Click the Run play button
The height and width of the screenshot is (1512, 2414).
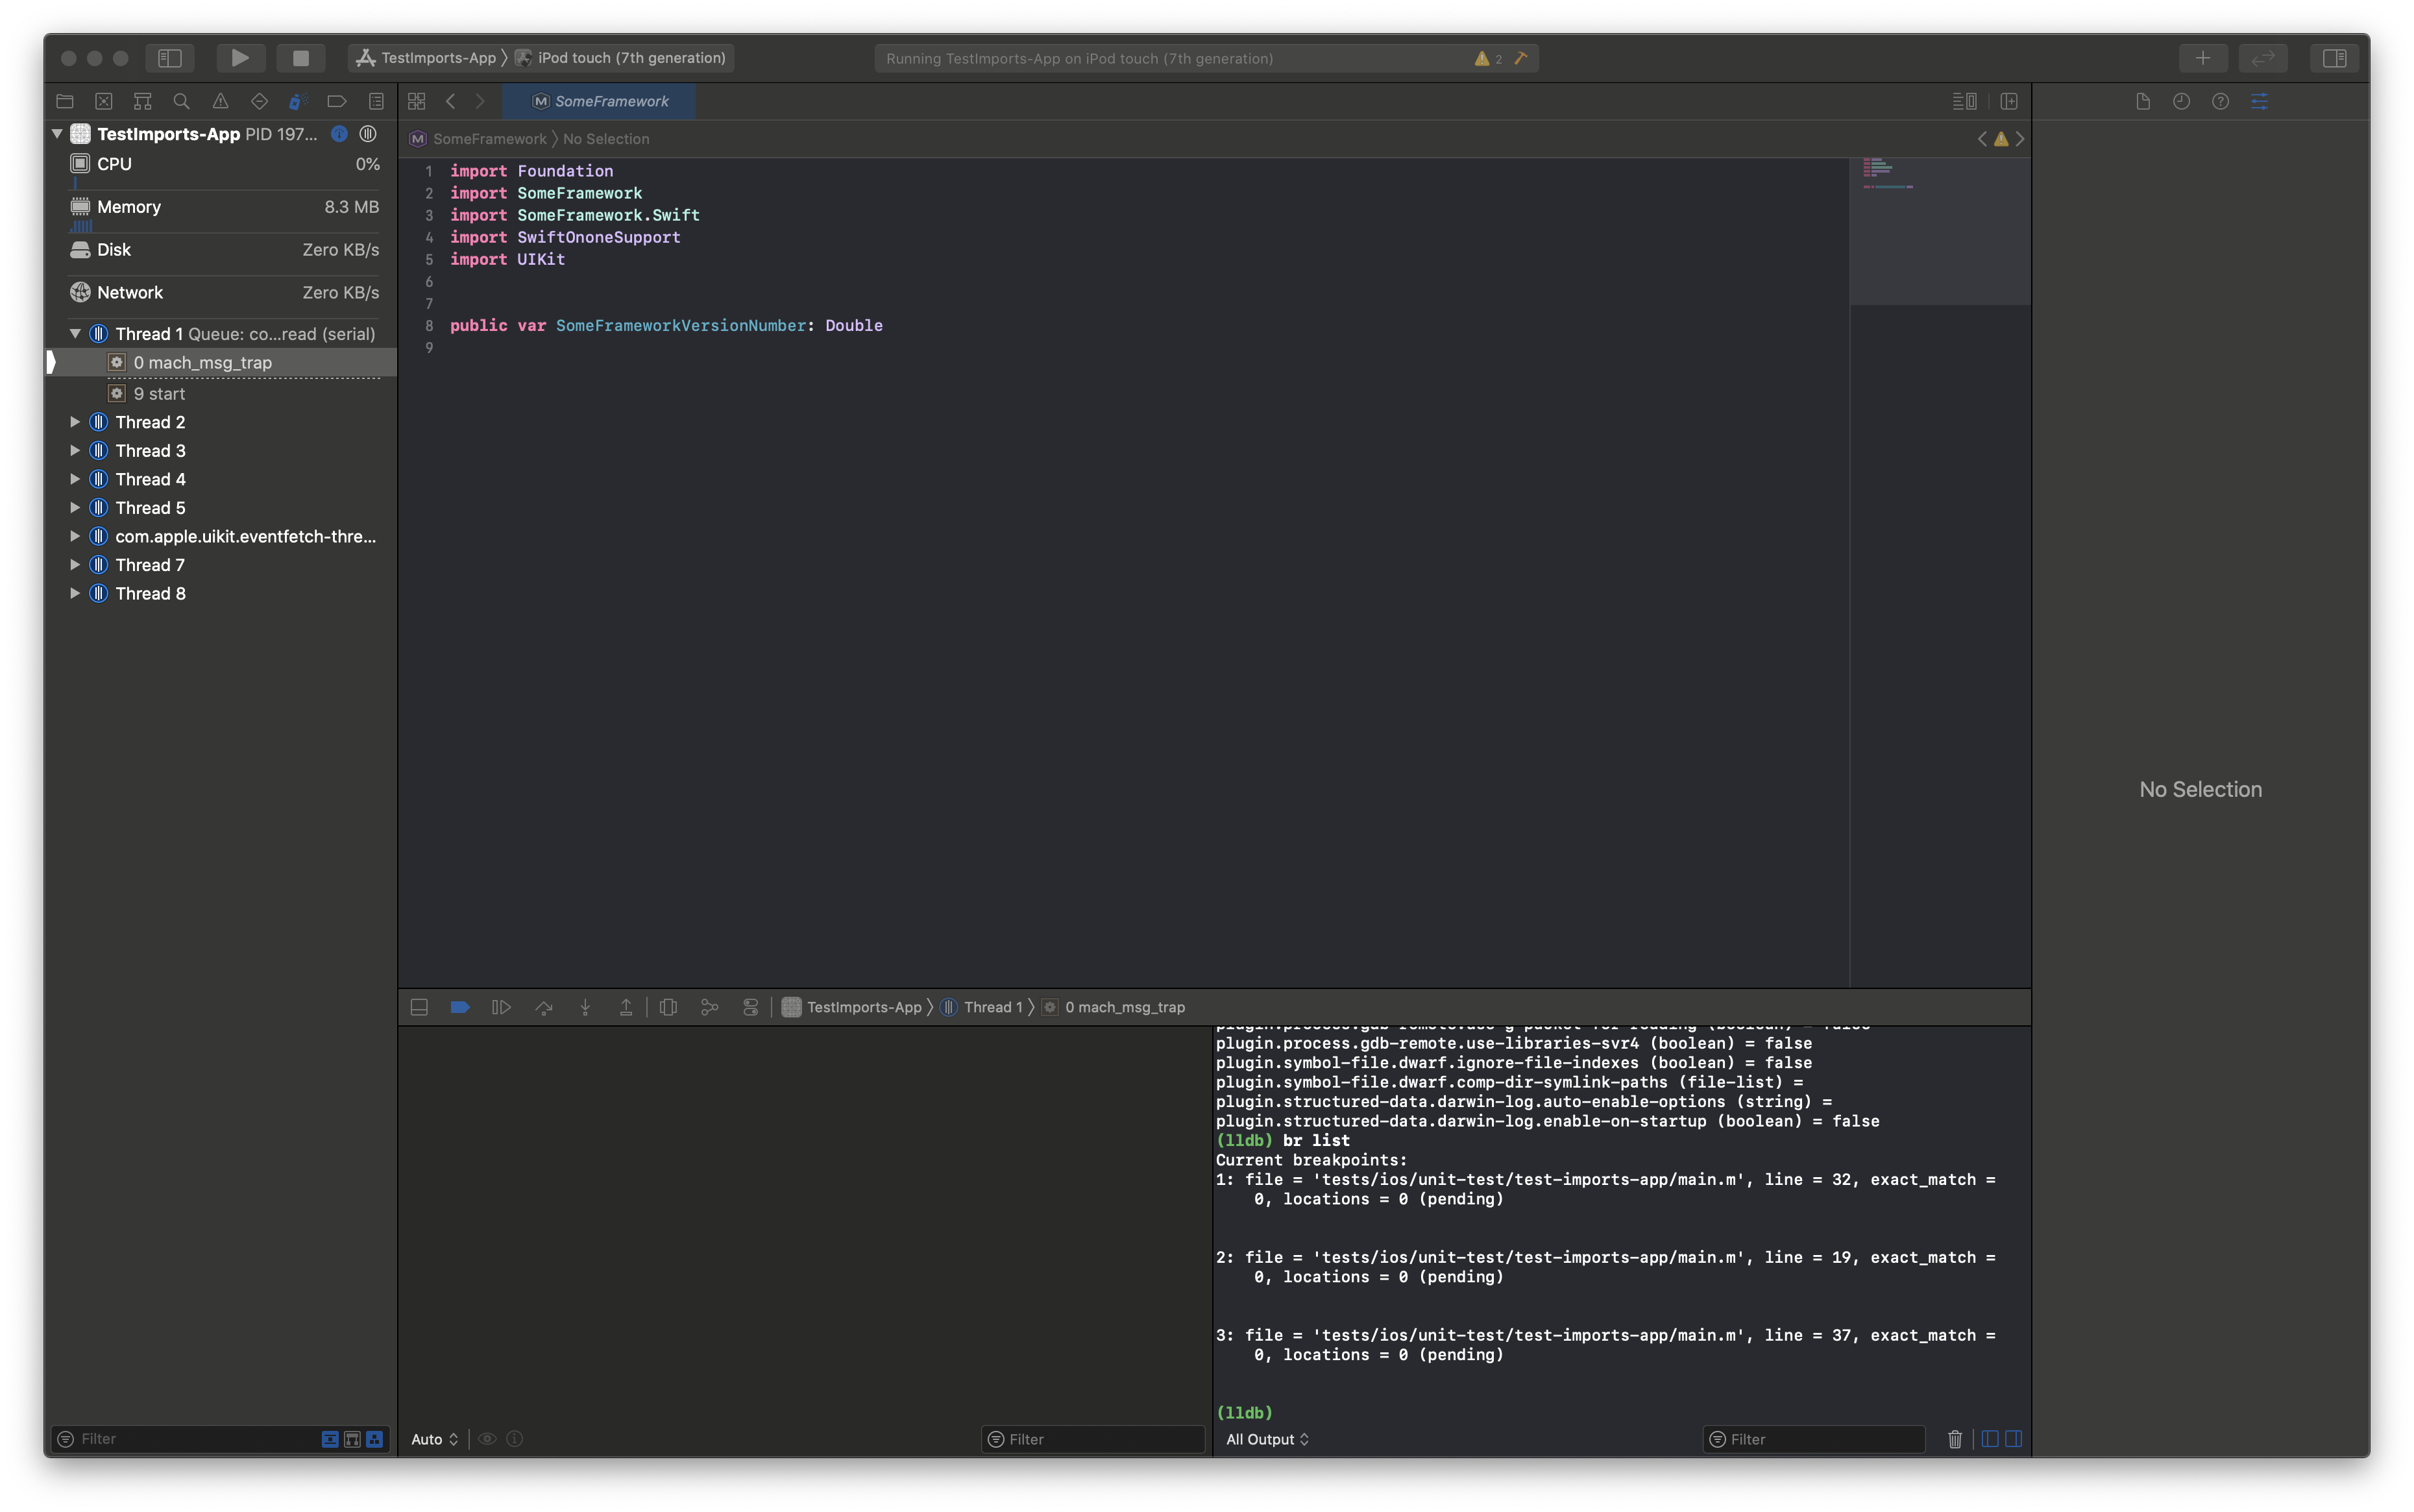tap(240, 58)
